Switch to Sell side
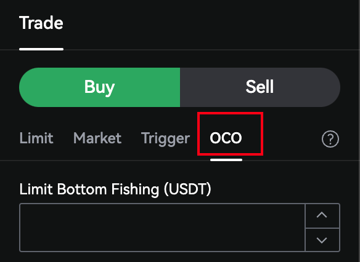Image resolution: width=360 pixels, height=262 pixels. 260,87
